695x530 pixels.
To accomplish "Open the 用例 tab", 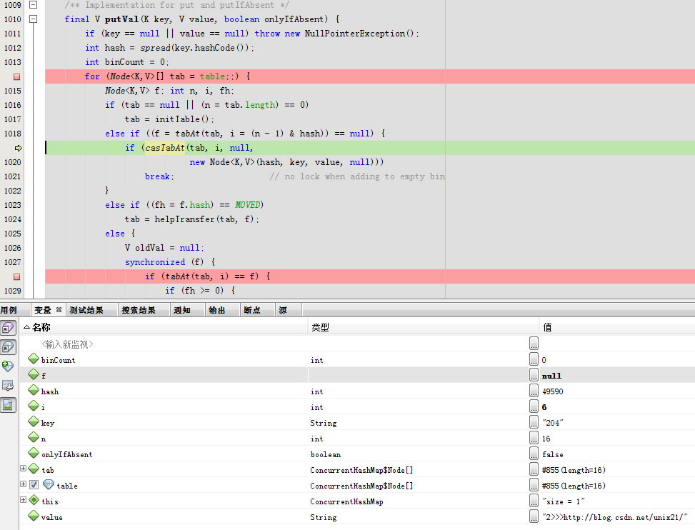I will pyautogui.click(x=9, y=310).
